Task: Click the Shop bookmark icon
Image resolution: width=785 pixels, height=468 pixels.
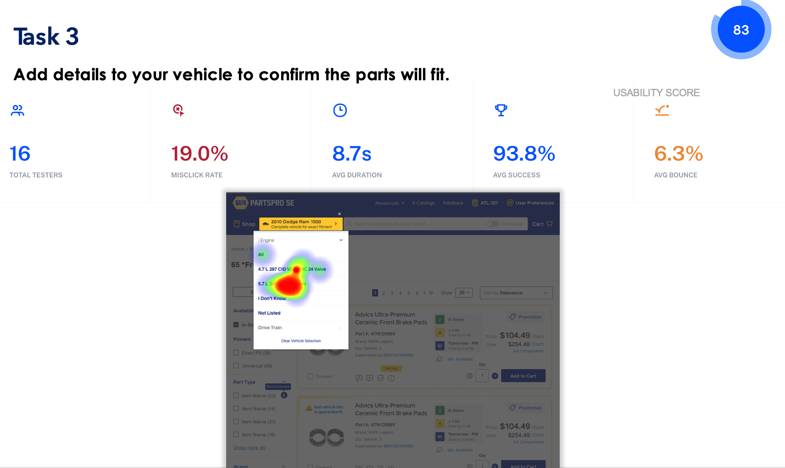Action: (237, 224)
